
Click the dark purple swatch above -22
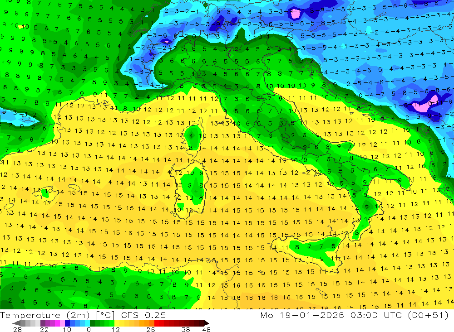(43, 323)
